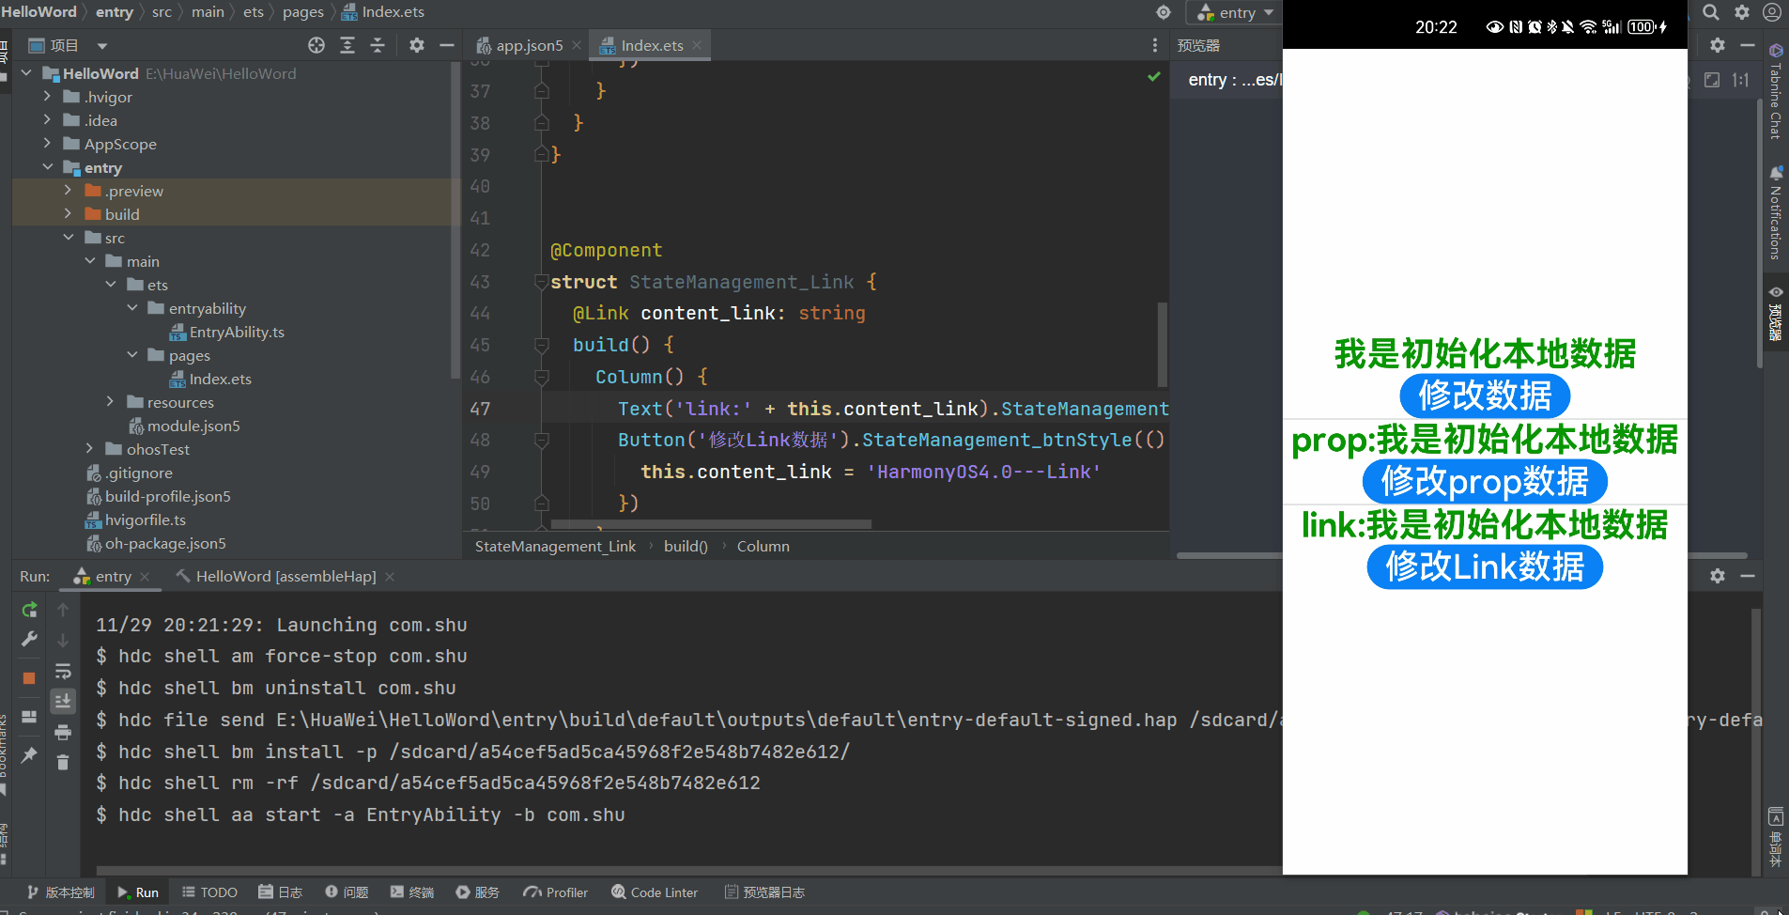Open Notifications side panel
The height and width of the screenshot is (915, 1789).
(x=1775, y=212)
